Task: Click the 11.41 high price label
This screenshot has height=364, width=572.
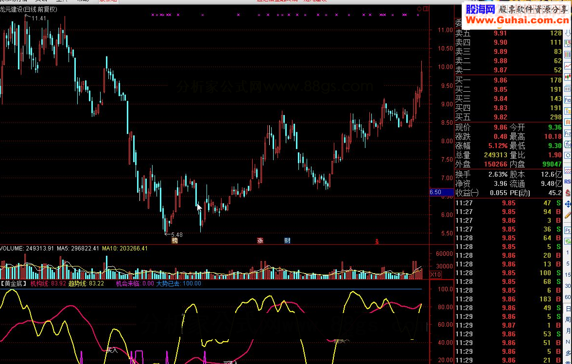Action: point(39,18)
